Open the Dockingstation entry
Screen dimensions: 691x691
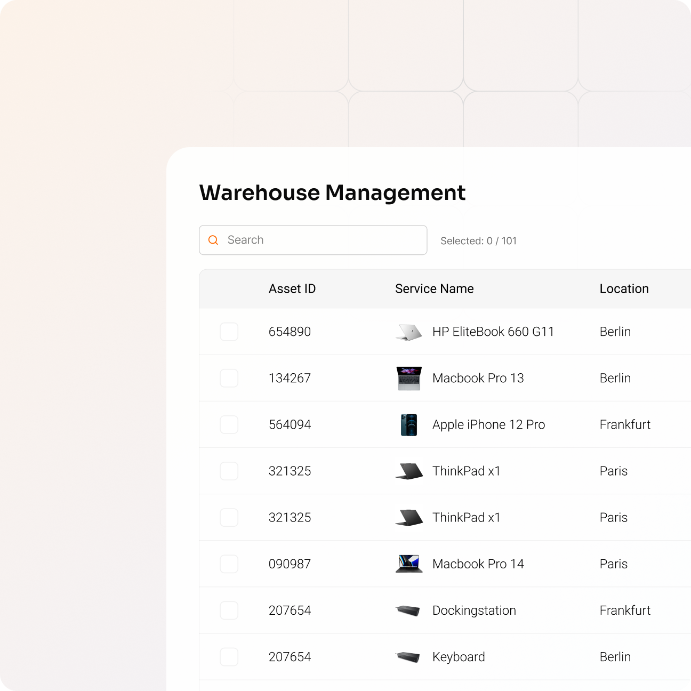point(475,610)
